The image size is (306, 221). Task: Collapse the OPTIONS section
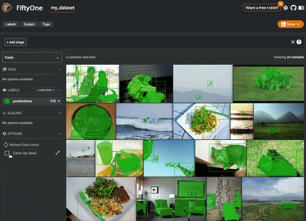(60, 134)
